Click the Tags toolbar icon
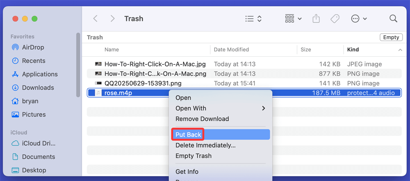 click(335, 18)
